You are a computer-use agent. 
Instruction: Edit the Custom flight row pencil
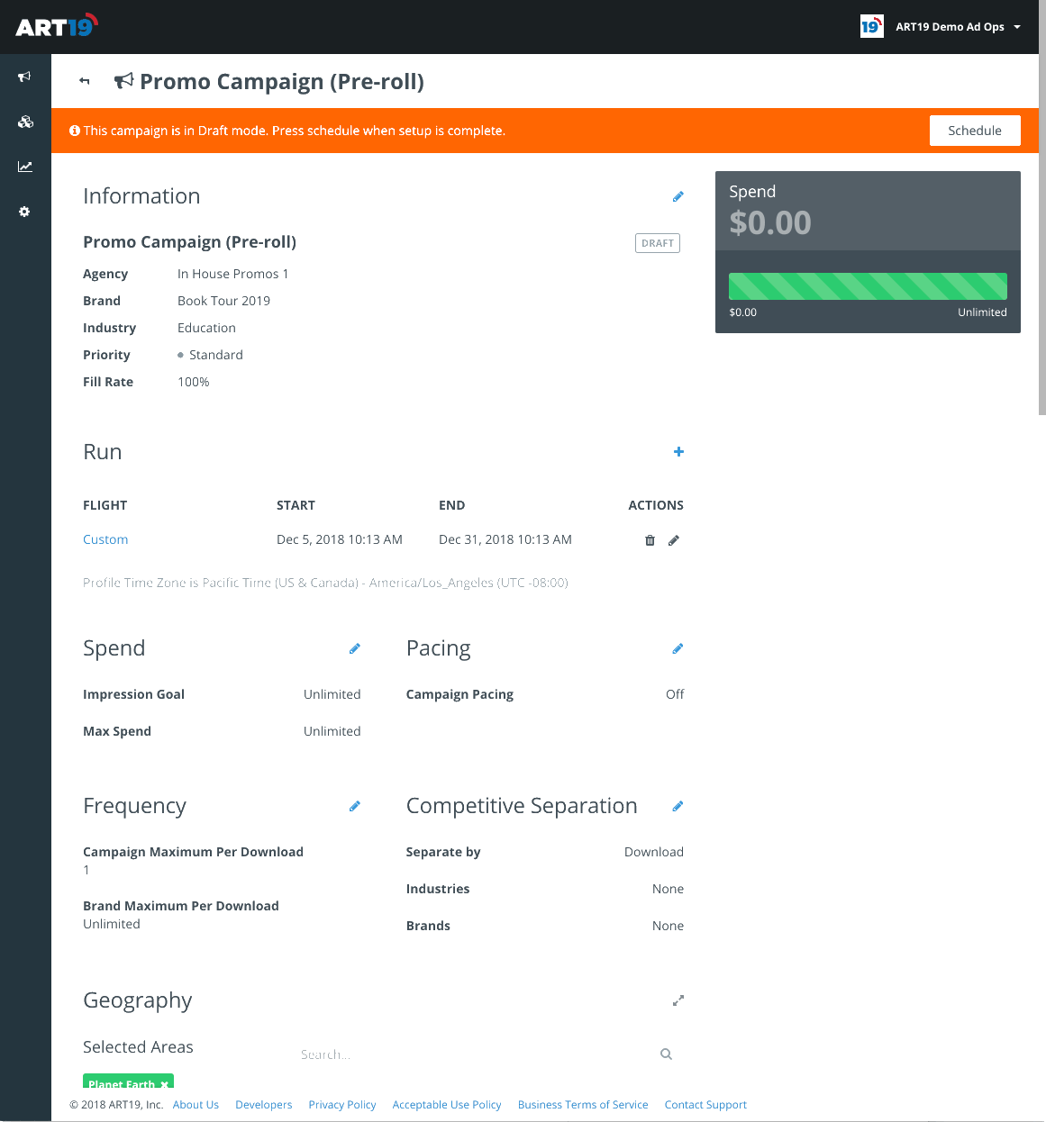(x=673, y=540)
